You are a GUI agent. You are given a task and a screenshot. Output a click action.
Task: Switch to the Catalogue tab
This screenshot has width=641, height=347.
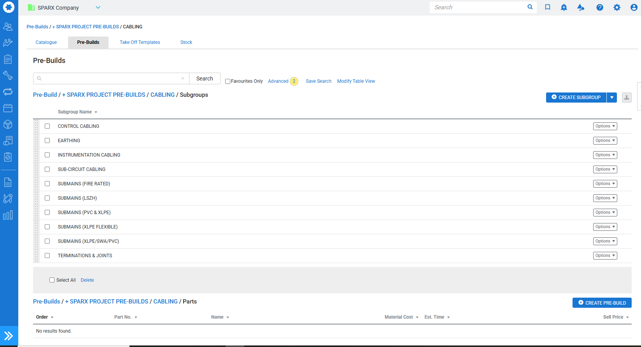tap(46, 42)
